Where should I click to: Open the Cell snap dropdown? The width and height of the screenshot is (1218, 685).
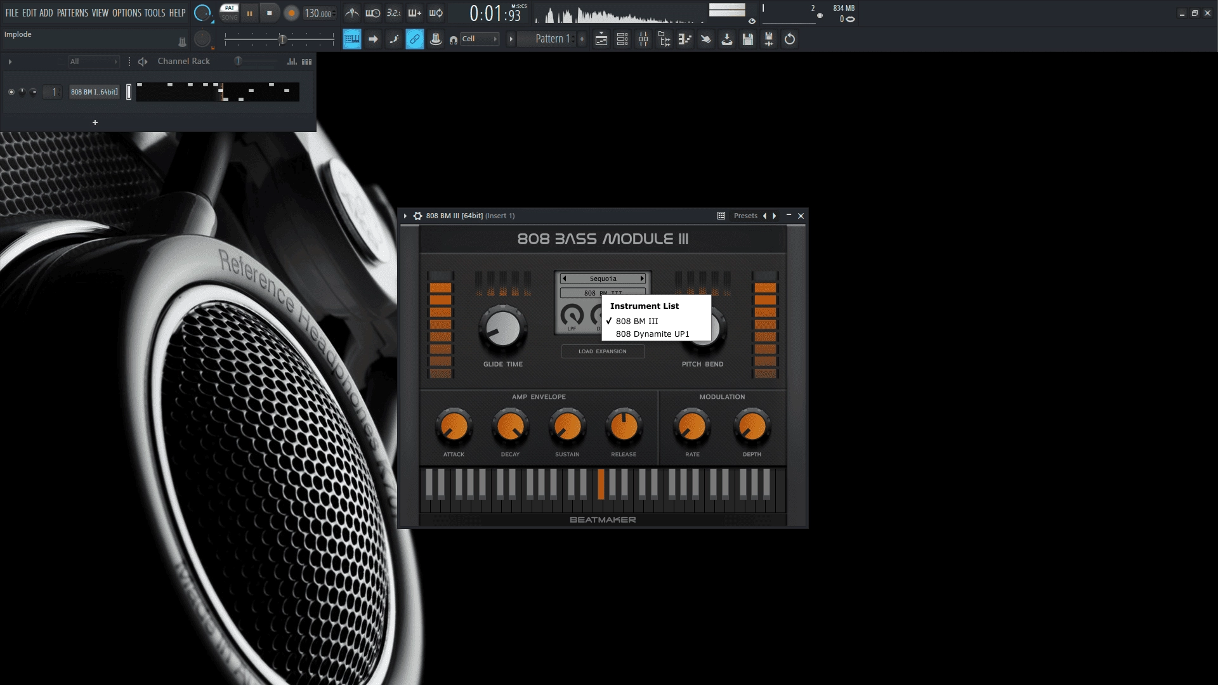(480, 39)
